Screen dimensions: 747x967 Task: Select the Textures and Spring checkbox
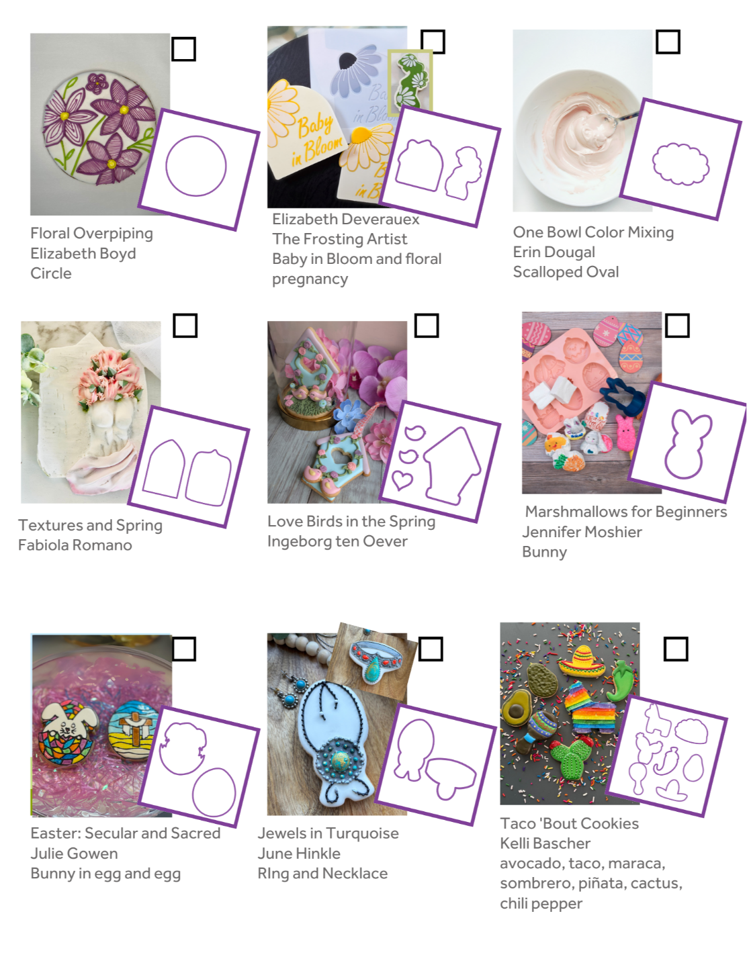[185, 326]
